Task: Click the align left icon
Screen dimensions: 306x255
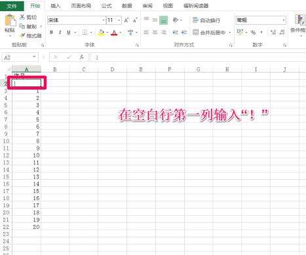Action: (x=146, y=32)
